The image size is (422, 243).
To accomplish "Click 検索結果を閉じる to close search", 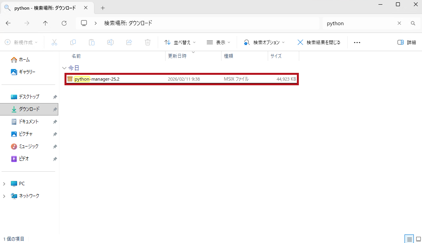I will coord(319,42).
